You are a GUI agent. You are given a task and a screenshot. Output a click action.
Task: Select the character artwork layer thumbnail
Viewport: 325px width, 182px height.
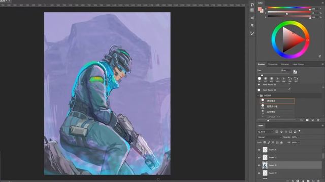point(265,165)
